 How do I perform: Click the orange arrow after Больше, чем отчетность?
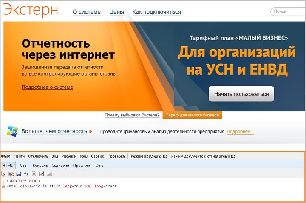[x=91, y=132]
